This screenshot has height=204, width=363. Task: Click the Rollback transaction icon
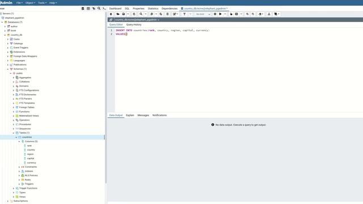pyautogui.click(x=253, y=14)
